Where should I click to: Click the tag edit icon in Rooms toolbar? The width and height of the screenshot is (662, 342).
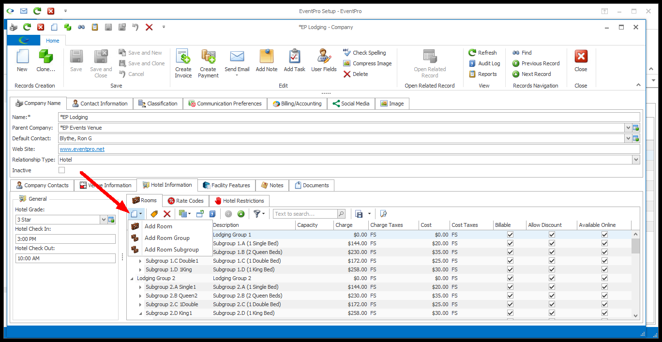click(154, 214)
